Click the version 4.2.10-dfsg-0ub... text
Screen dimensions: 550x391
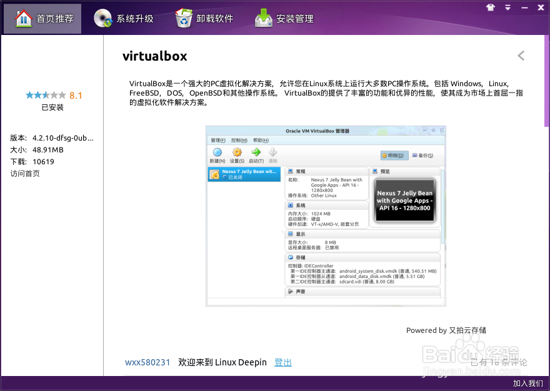pyautogui.click(x=63, y=138)
